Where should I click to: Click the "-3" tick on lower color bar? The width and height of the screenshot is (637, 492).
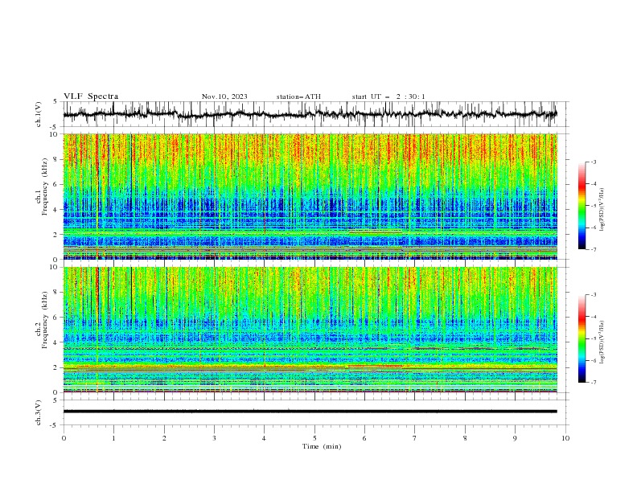coord(594,295)
